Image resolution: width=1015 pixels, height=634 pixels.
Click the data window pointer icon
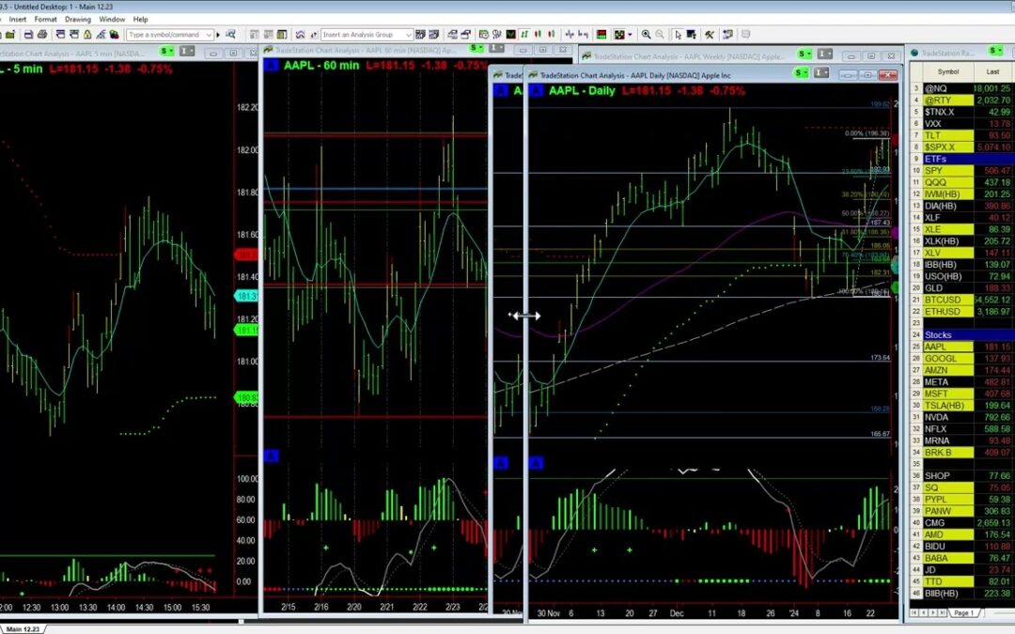point(692,35)
